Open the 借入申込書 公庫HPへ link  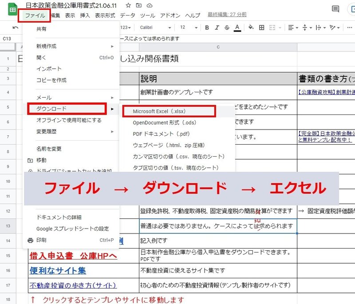pos(73,256)
